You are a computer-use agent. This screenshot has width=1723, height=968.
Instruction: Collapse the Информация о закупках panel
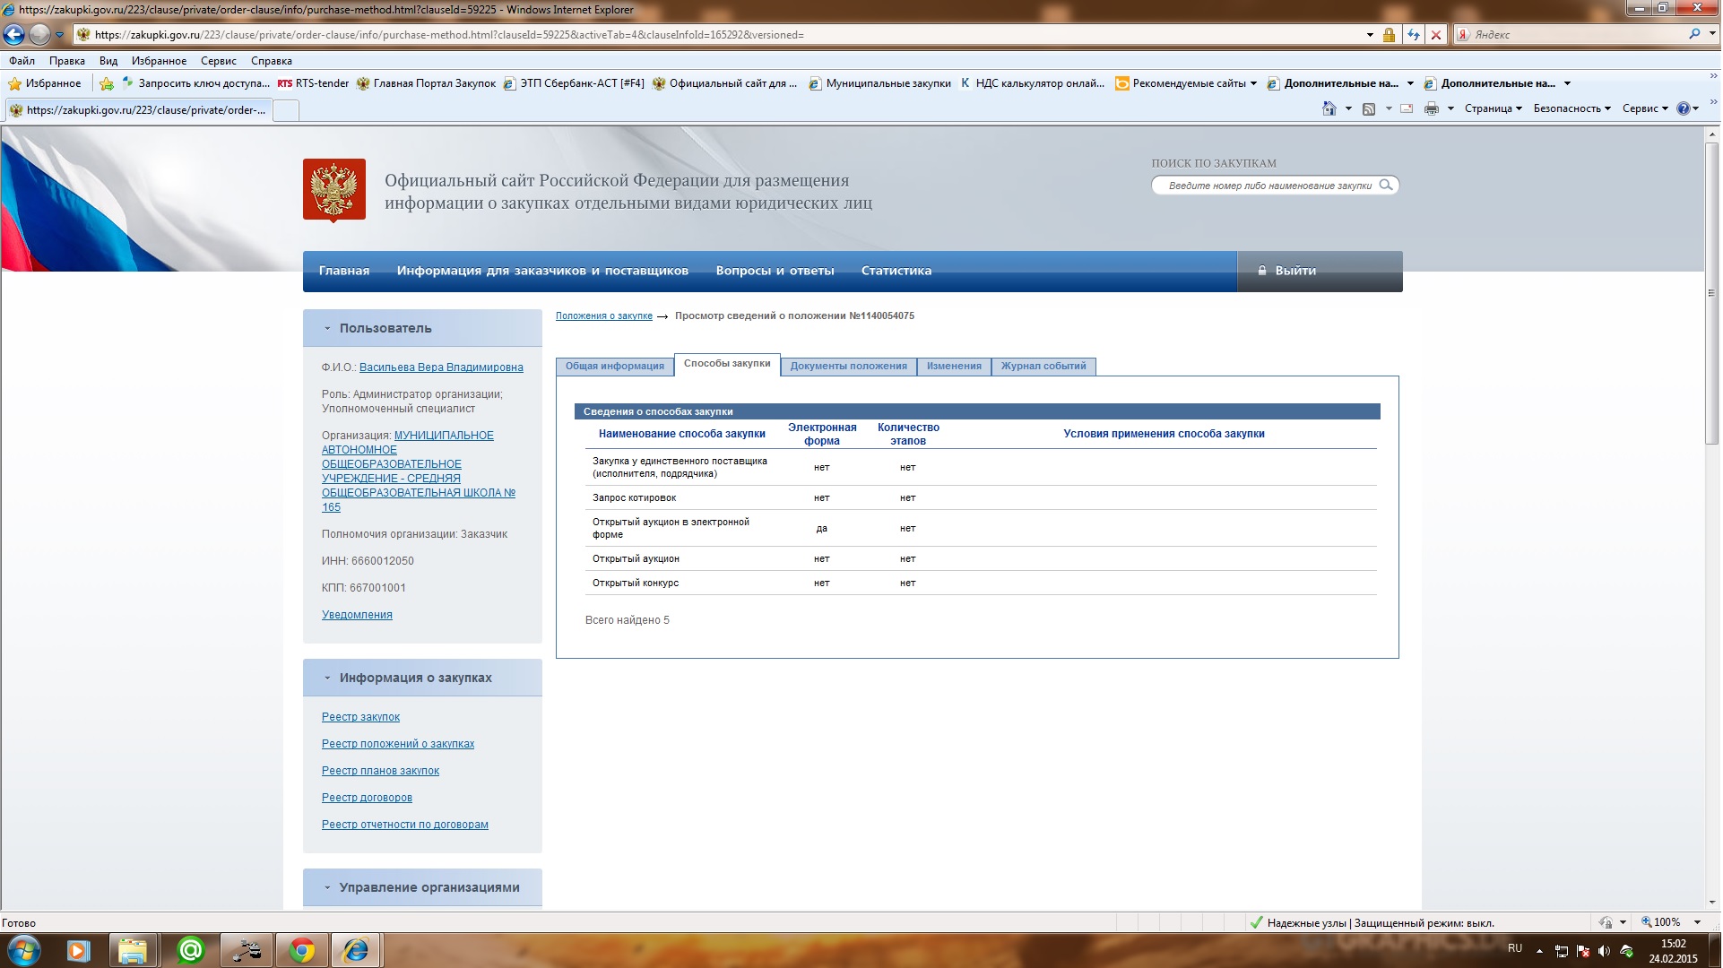pos(327,678)
